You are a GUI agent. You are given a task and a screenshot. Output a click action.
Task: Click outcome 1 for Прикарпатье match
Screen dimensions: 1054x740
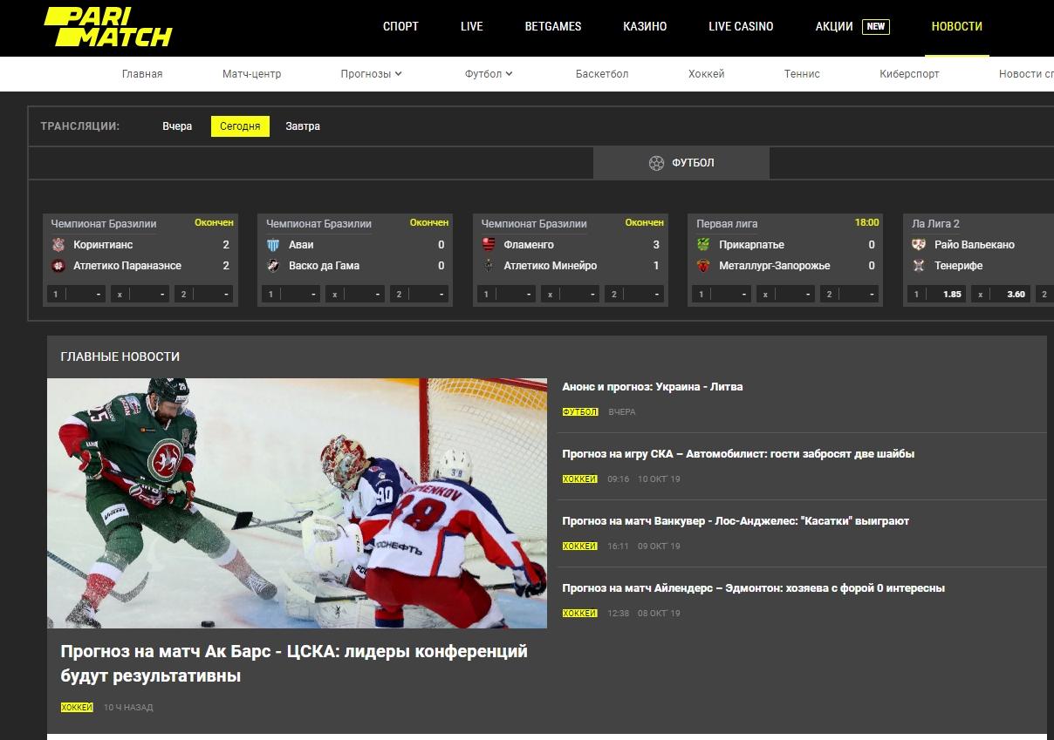[722, 295]
